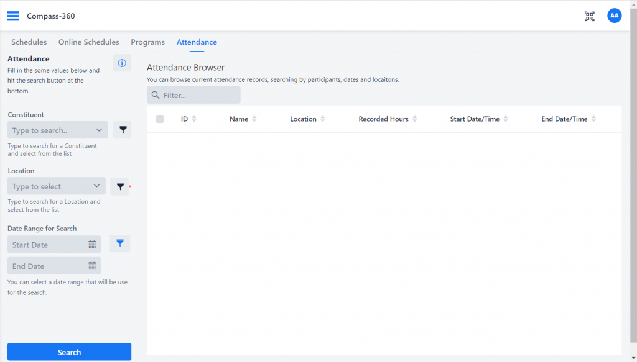637x362 pixels.
Task: Open the End Date calendar picker
Action: (x=92, y=266)
